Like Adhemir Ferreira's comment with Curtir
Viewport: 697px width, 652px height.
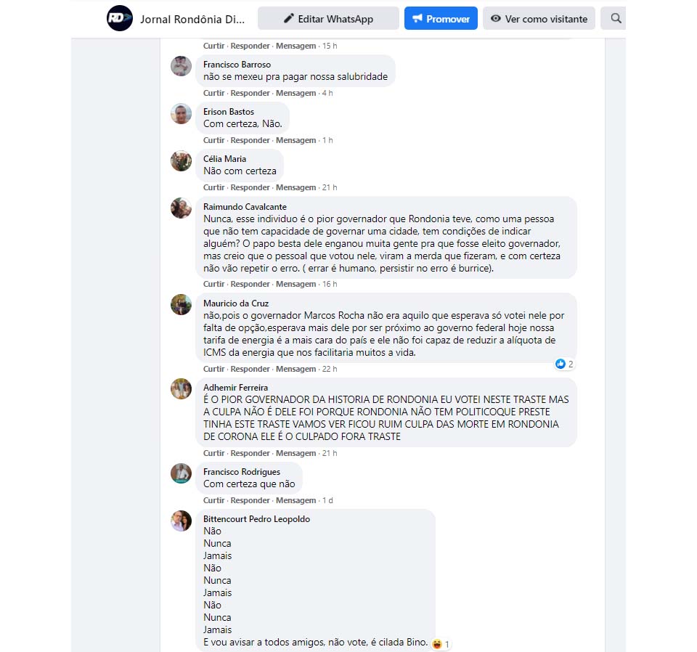click(213, 453)
